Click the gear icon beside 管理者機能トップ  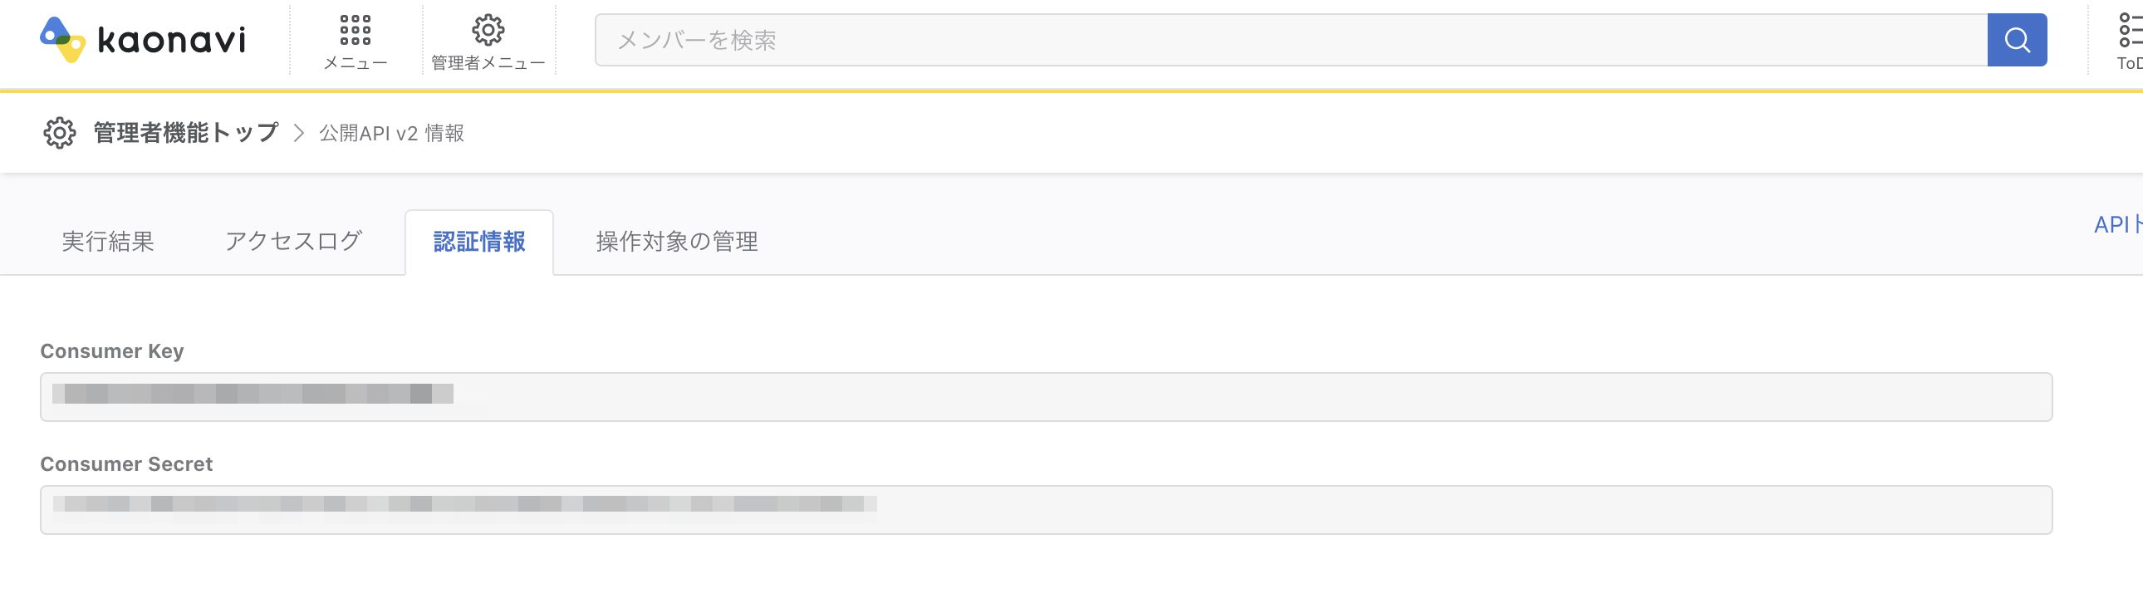click(x=60, y=133)
